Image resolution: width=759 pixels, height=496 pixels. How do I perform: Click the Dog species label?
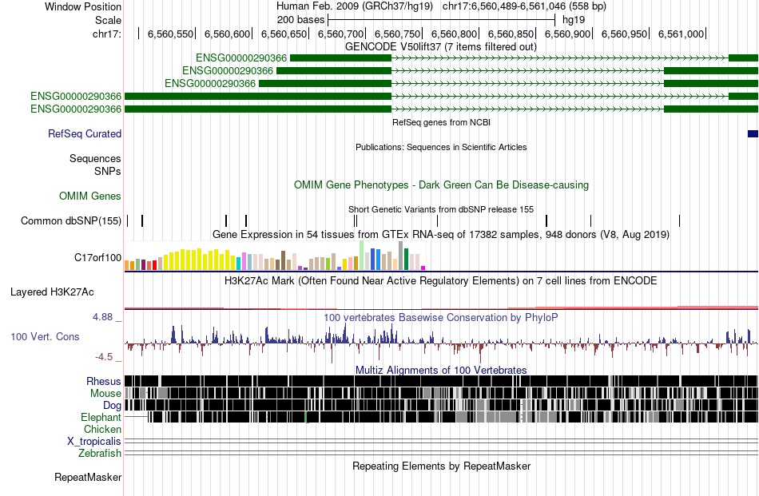point(112,406)
